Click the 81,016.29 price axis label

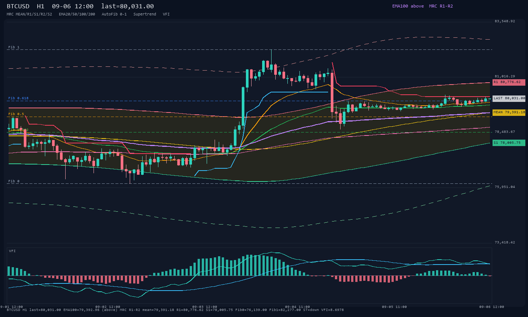pyautogui.click(x=505, y=76)
